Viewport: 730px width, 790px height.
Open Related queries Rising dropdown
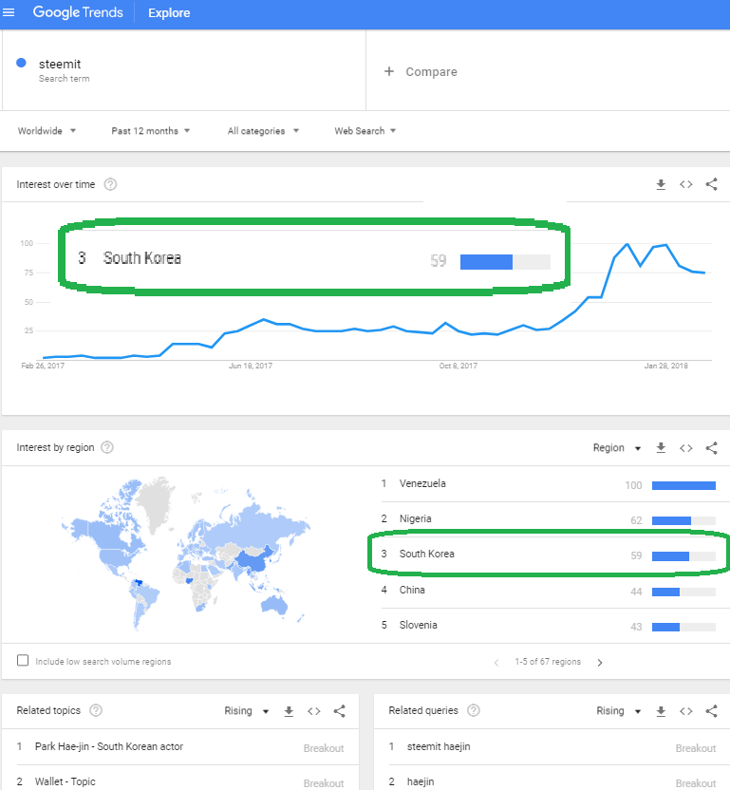click(x=619, y=711)
